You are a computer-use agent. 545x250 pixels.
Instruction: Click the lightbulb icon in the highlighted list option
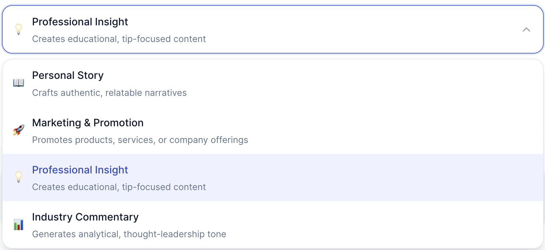19,177
